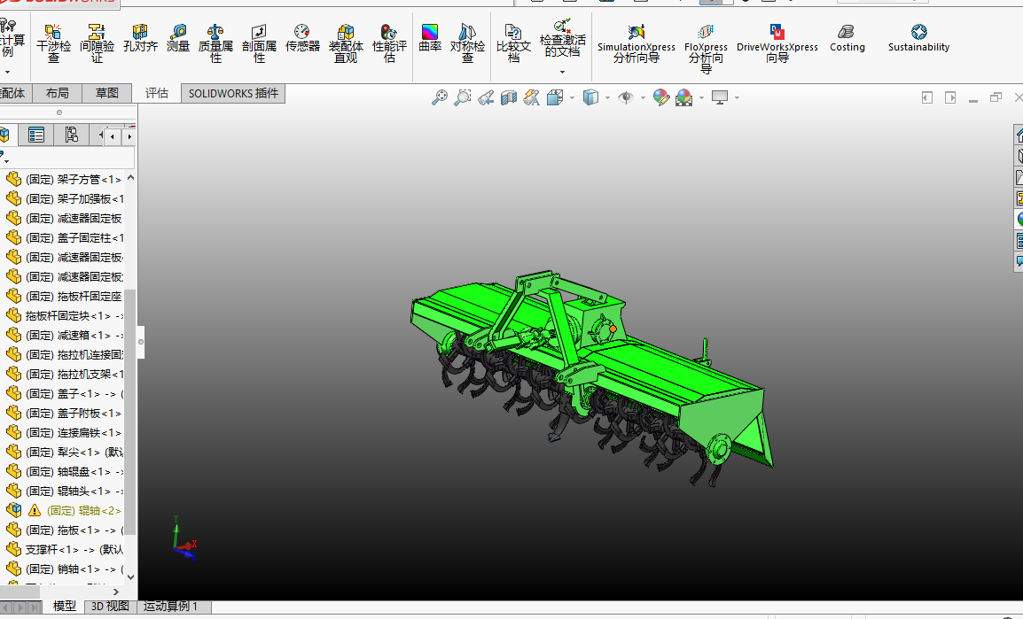Switch to the 草图 sketch tab
Image resolution: width=1023 pixels, height=619 pixels.
[x=107, y=93]
